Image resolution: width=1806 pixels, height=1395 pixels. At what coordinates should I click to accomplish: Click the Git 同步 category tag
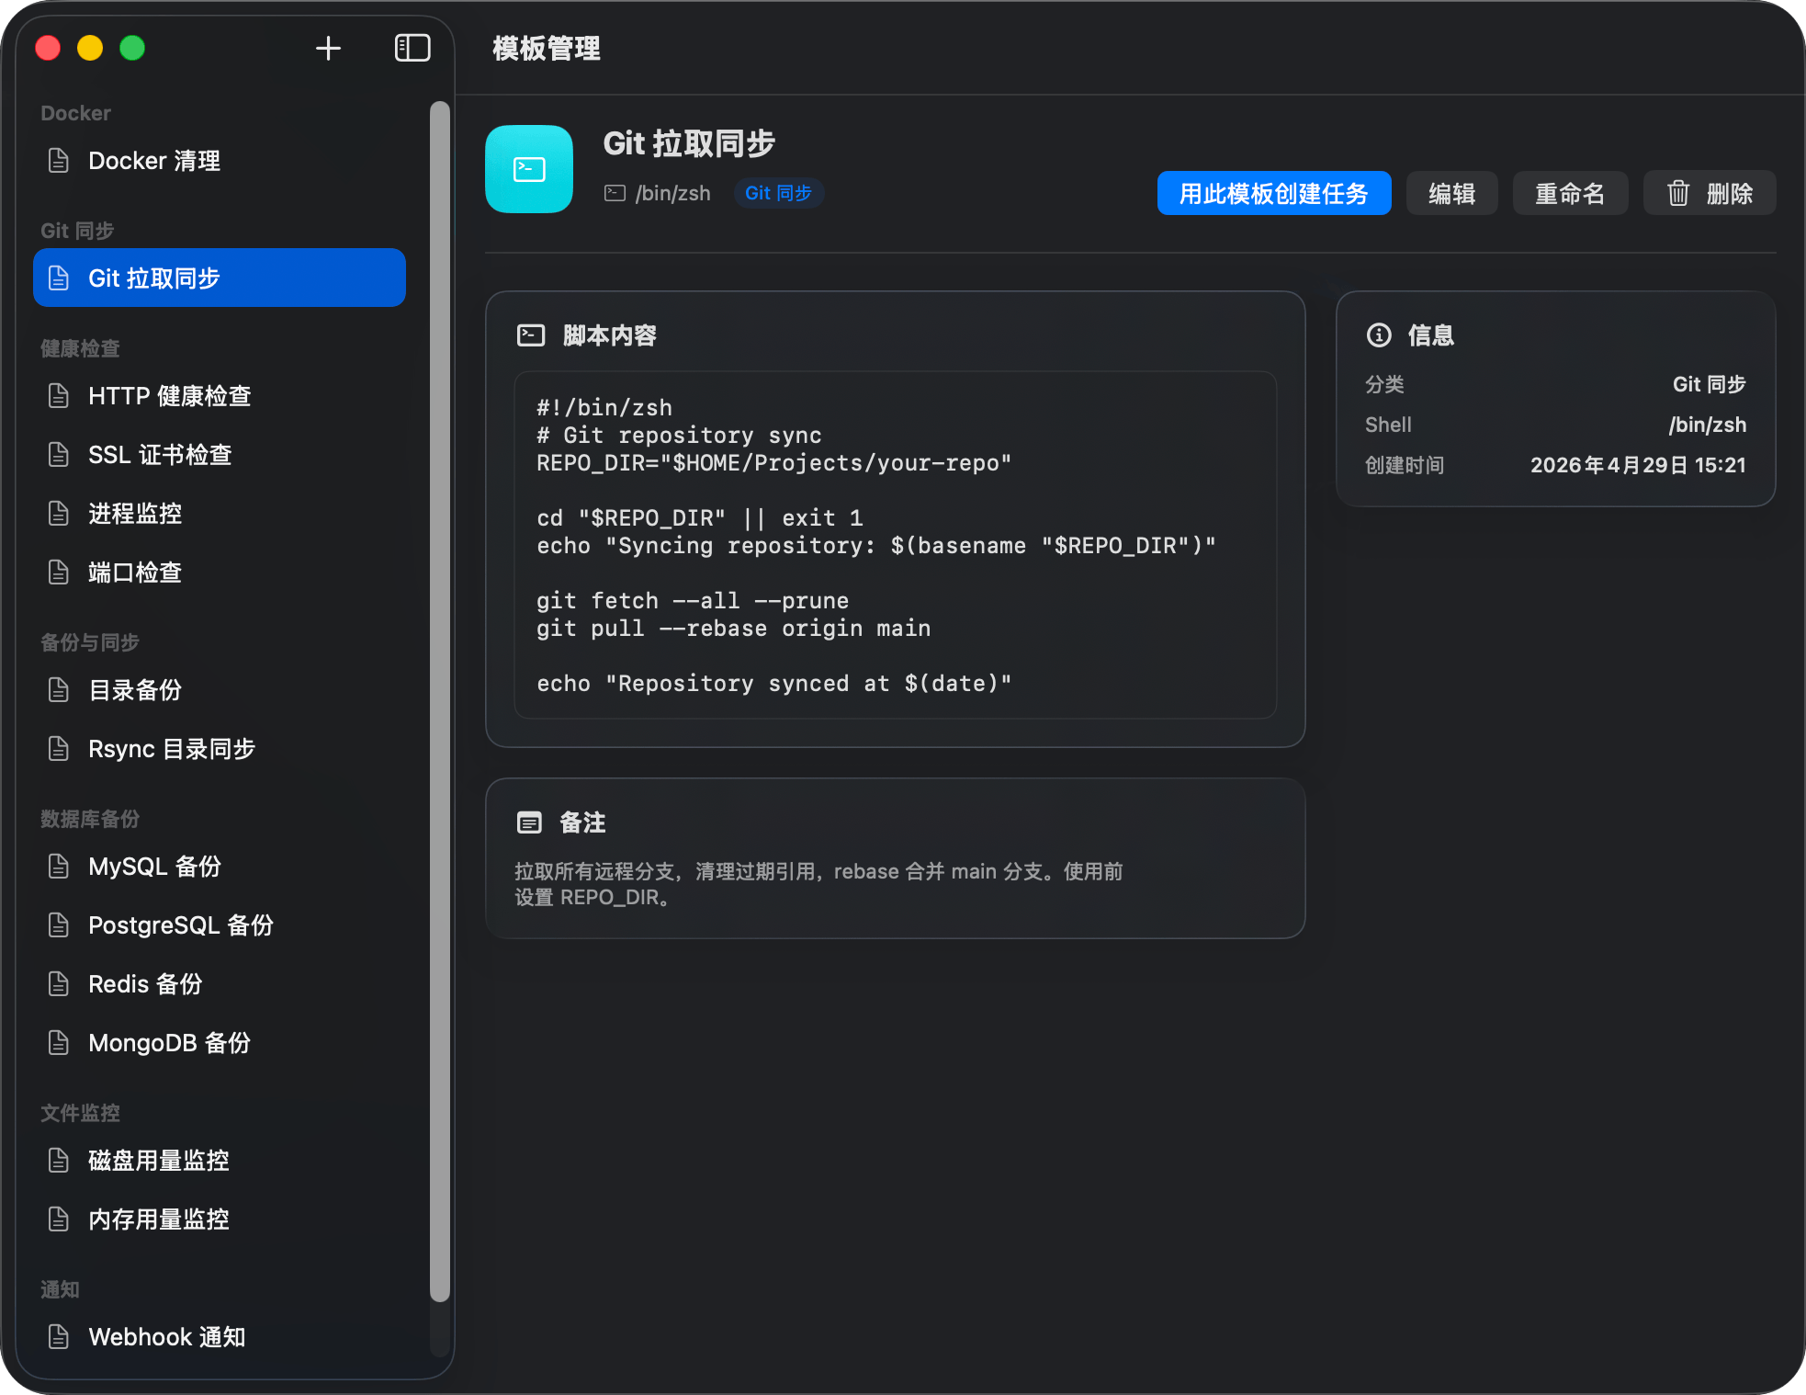click(x=778, y=193)
